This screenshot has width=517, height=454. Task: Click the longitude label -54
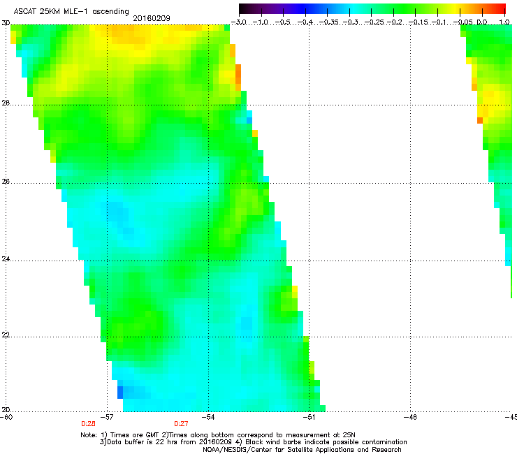point(208,417)
